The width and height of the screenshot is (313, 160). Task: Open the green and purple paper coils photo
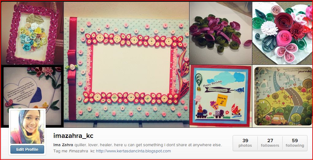(x=221, y=33)
